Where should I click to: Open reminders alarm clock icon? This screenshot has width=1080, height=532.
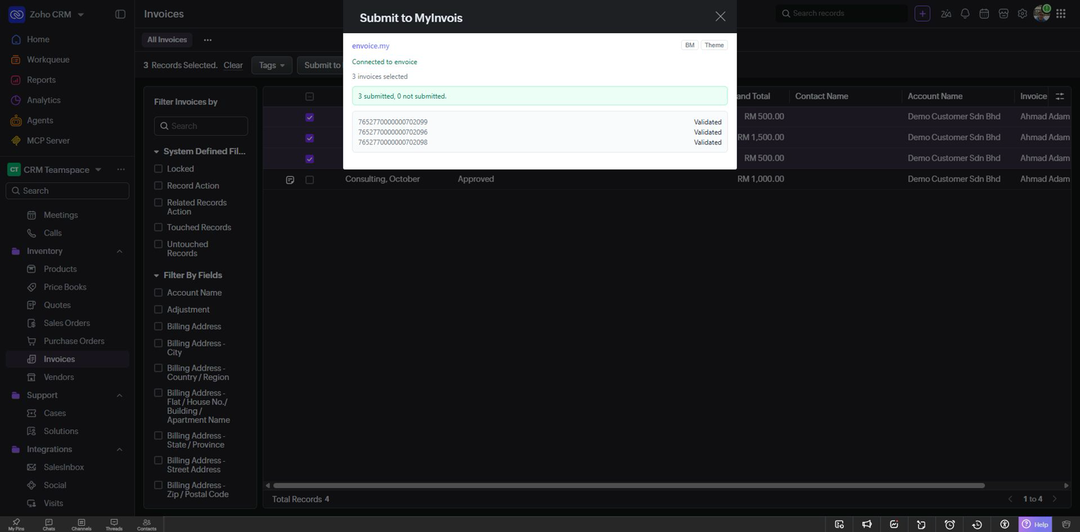tap(950, 525)
